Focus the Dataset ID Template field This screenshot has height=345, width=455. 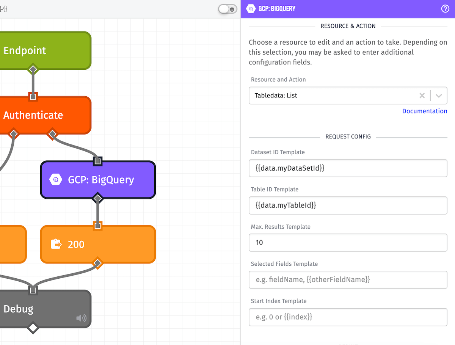[x=348, y=168]
